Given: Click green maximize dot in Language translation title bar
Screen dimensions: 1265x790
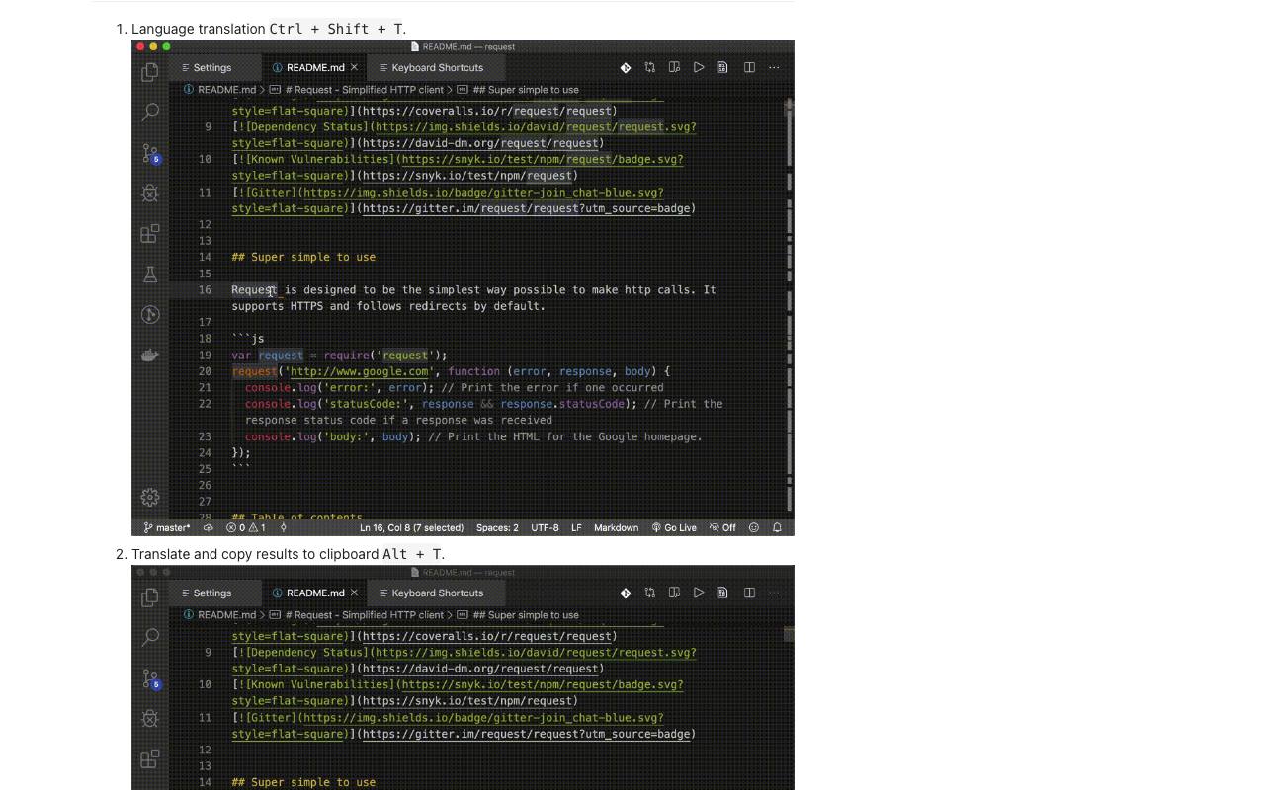Looking at the screenshot, I should [x=166, y=46].
